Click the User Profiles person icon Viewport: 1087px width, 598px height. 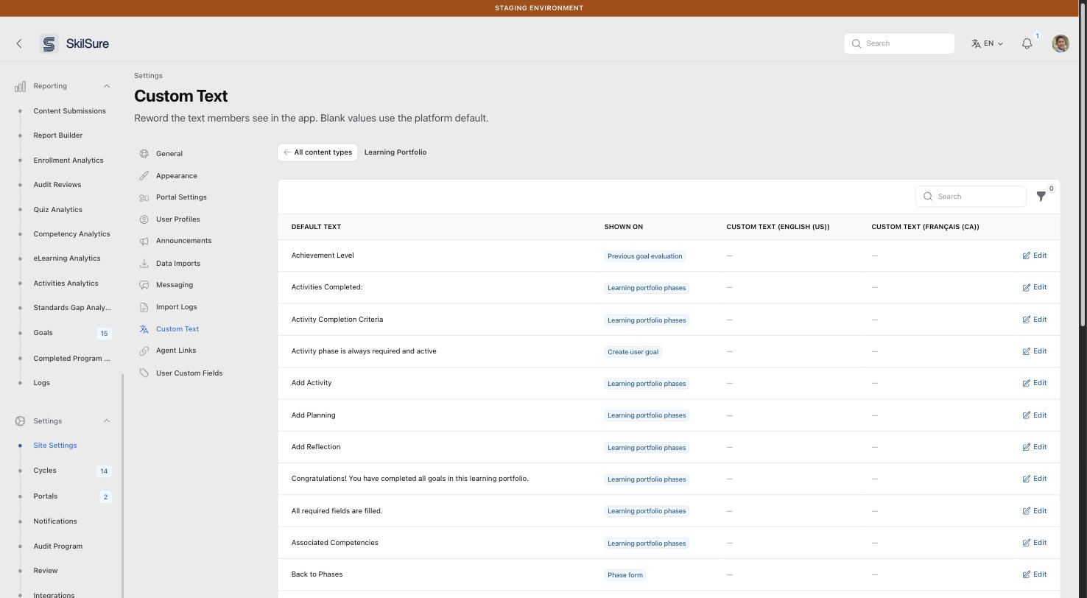point(144,219)
